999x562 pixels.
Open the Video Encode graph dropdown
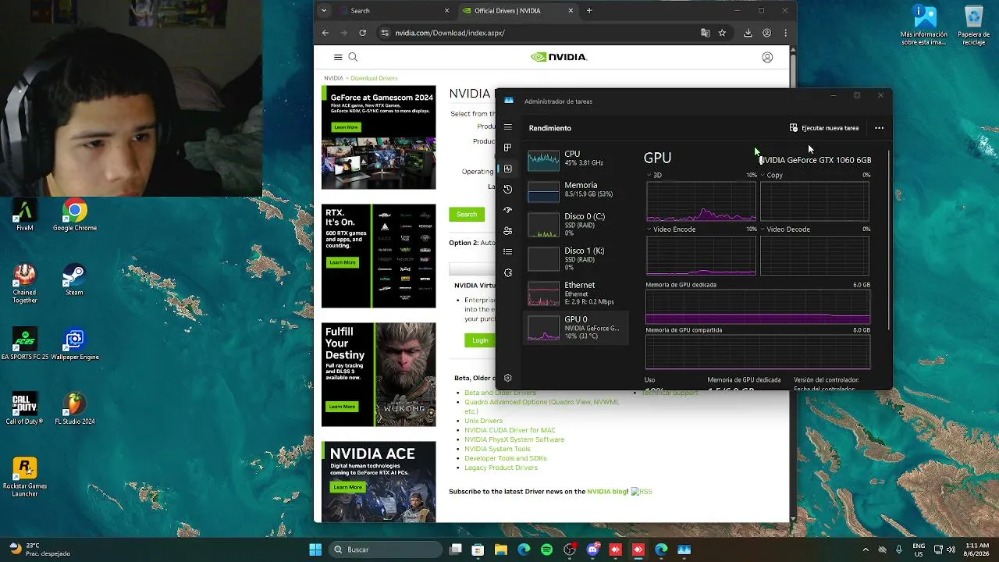coord(671,229)
